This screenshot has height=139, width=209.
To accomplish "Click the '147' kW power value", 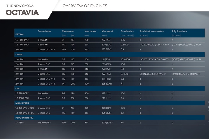I will (x=64, y=84).
